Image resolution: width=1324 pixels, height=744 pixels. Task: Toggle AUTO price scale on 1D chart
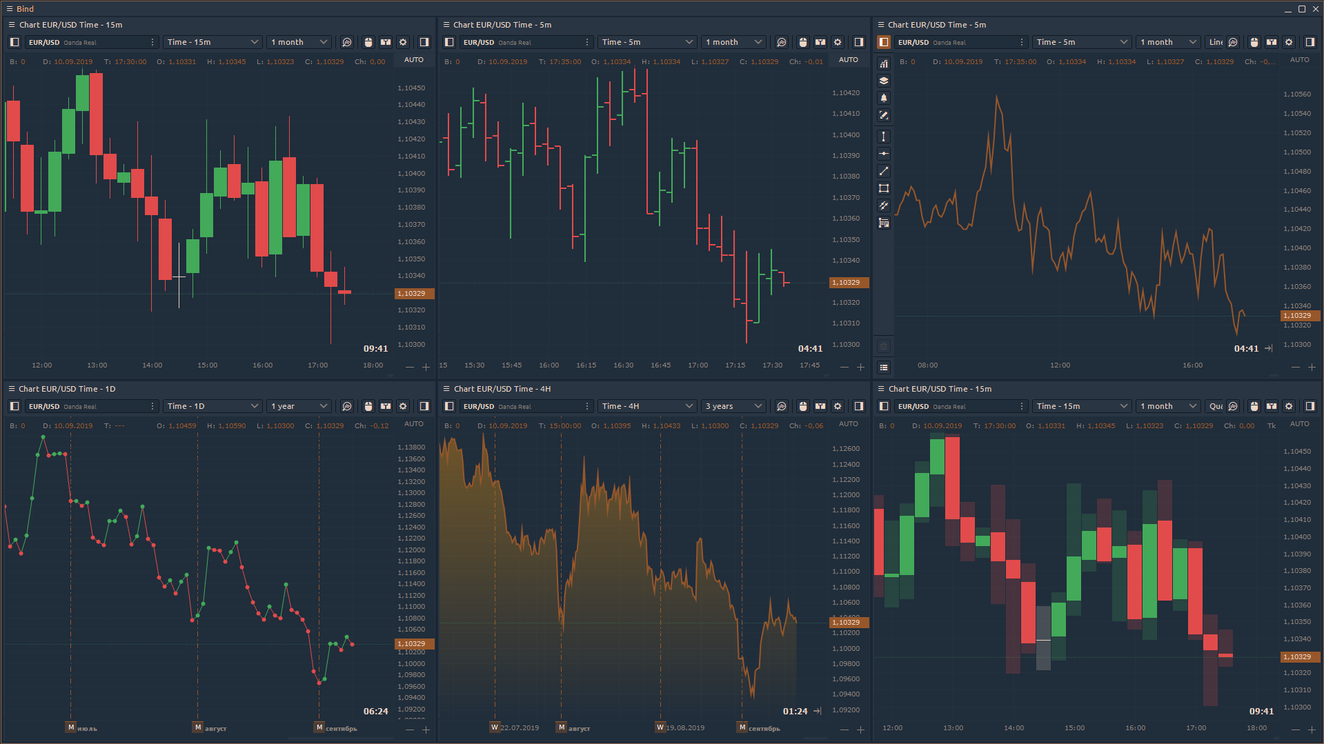point(414,424)
